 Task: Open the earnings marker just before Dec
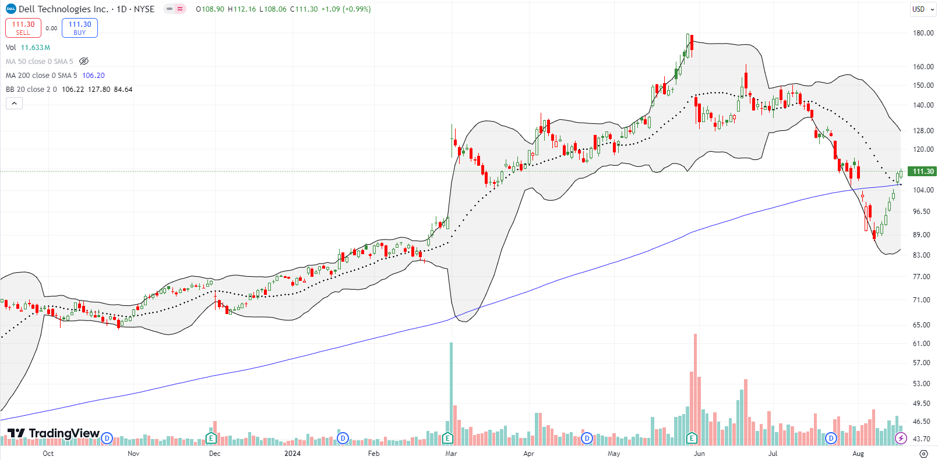pos(211,438)
